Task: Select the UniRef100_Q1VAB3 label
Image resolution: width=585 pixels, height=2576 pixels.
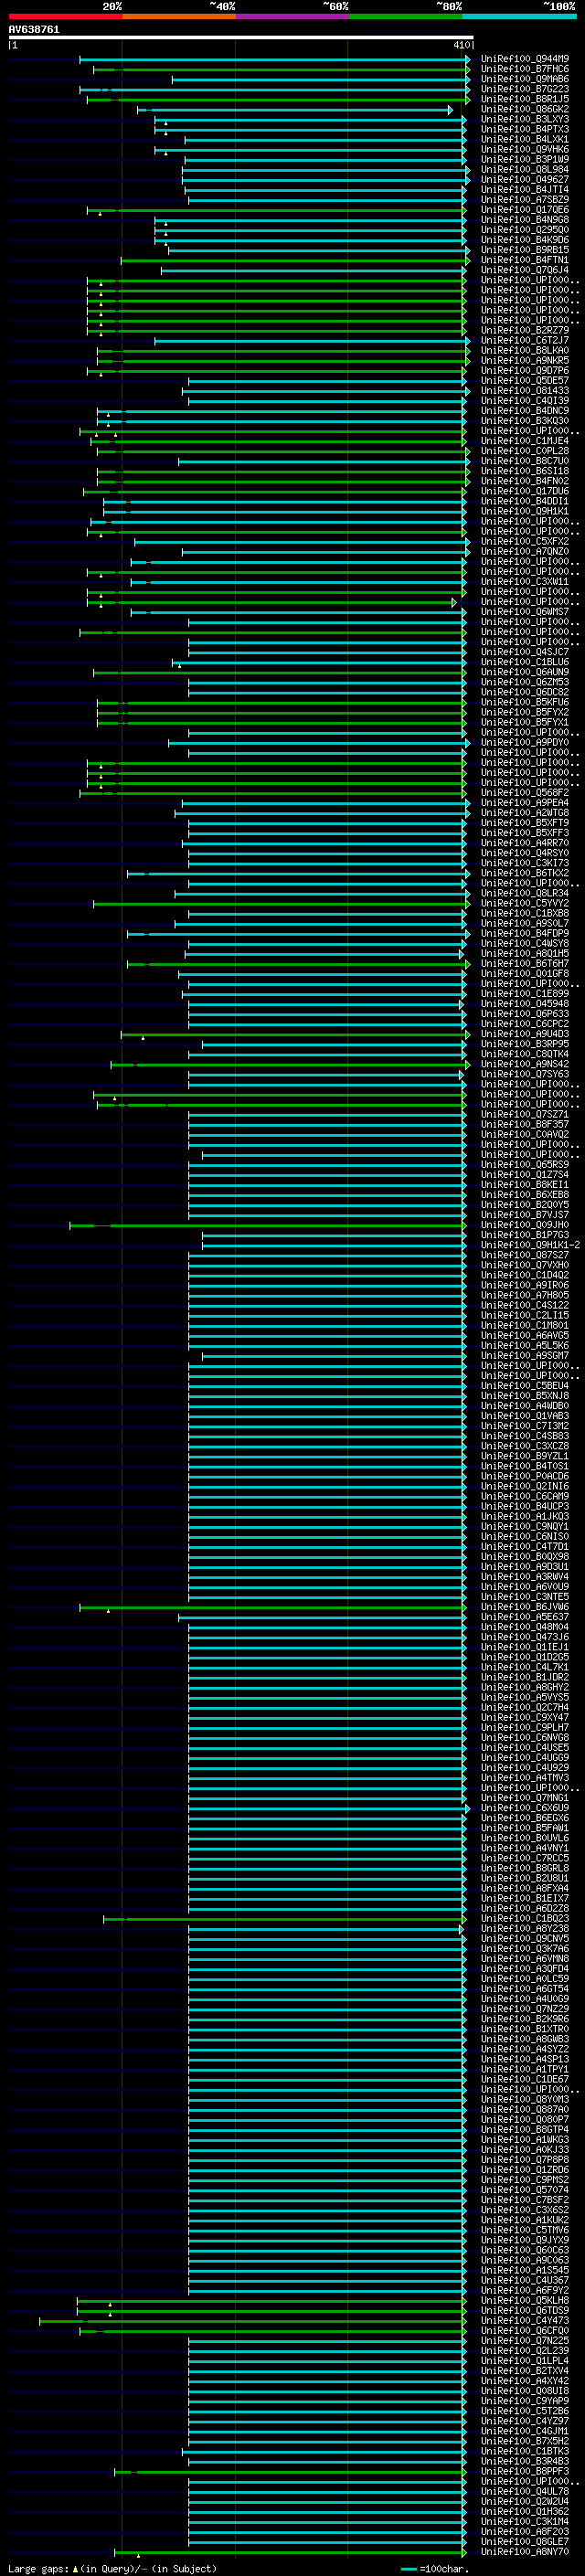Action: 525,1416
